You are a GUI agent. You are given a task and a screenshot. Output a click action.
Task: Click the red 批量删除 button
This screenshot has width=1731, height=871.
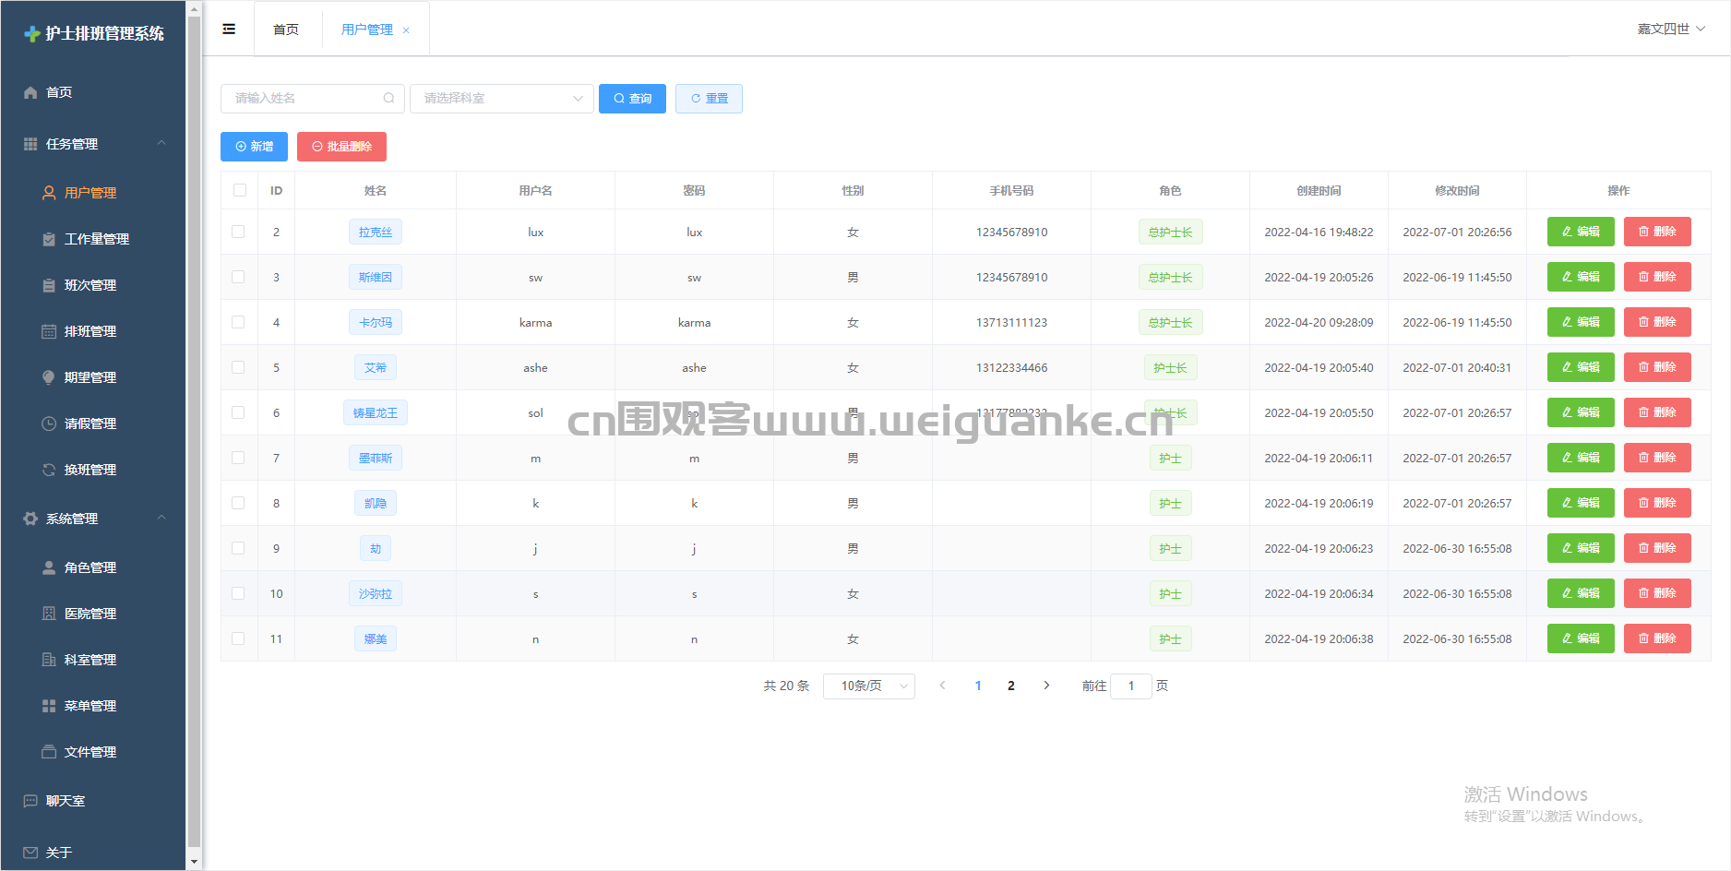click(x=341, y=147)
